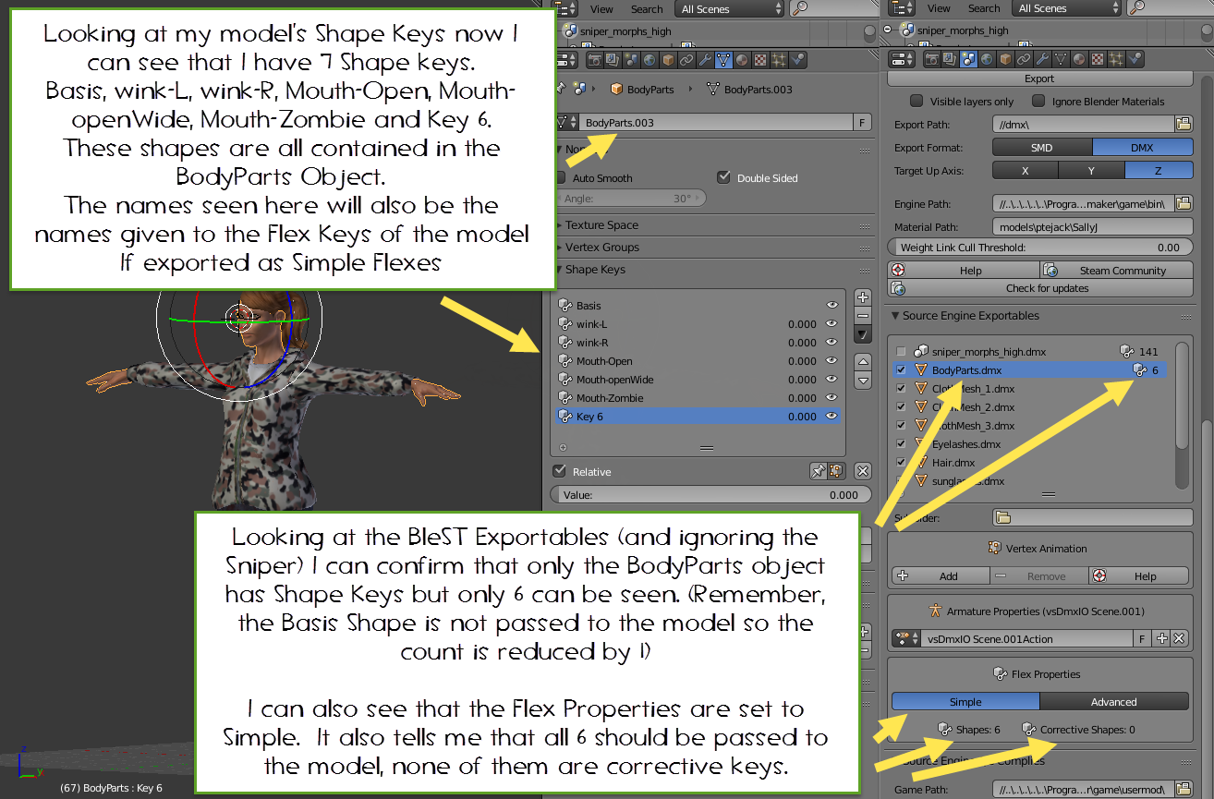1214x799 pixels.
Task: Click Check for updates button
Action: coord(1040,288)
